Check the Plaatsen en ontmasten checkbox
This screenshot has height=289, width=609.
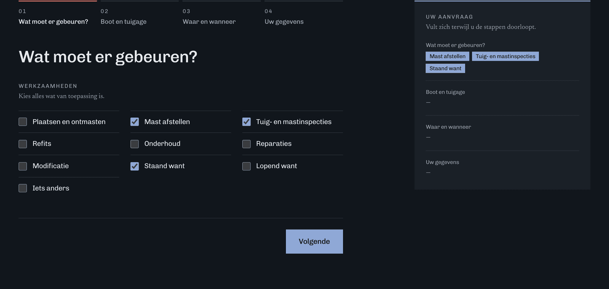pos(23,122)
